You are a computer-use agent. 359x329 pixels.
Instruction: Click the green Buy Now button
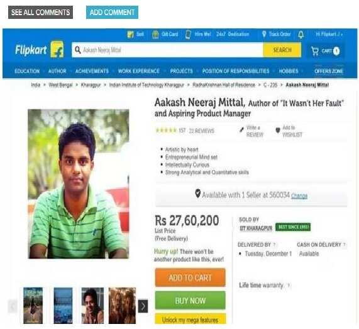pyautogui.click(x=191, y=301)
